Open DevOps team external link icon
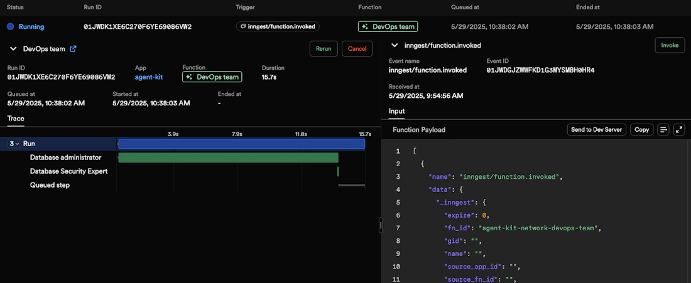This screenshot has width=691, height=283. coord(73,49)
